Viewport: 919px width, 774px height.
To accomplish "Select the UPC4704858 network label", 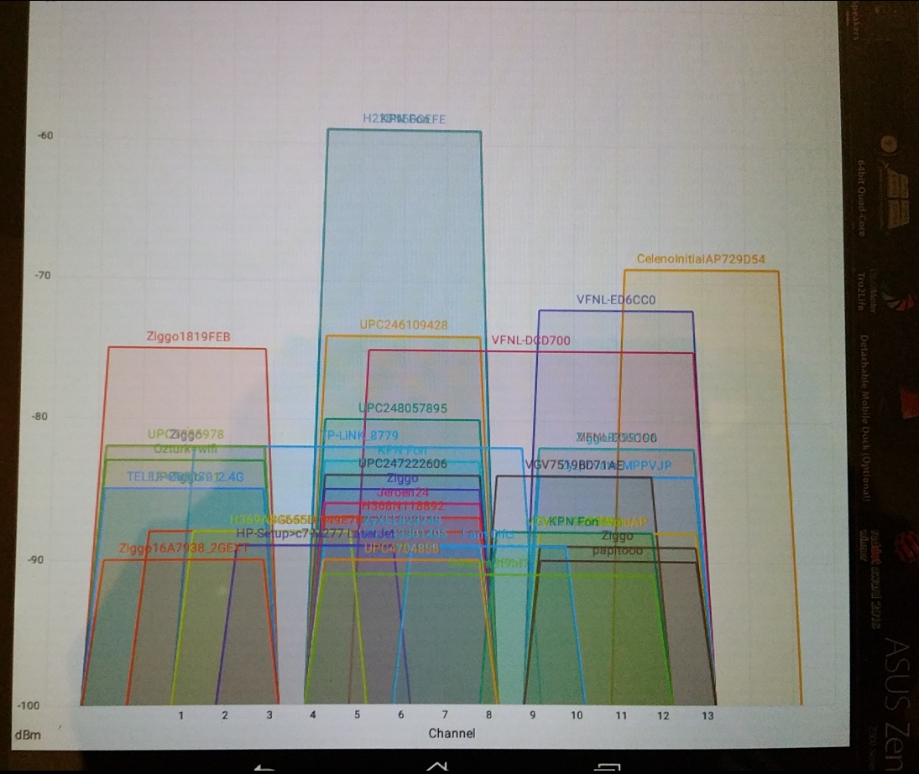I will click(x=401, y=548).
